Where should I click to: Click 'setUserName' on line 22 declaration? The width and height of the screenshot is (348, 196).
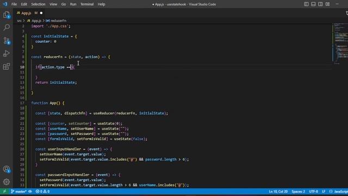(x=82, y=128)
